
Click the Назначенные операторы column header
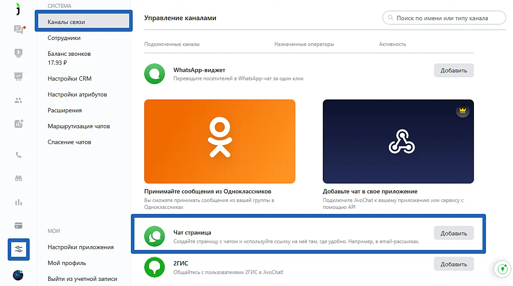[304, 44]
